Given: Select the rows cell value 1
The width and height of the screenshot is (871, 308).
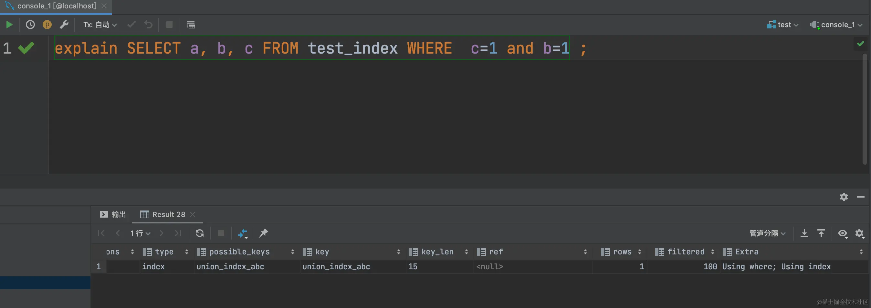Looking at the screenshot, I should coord(620,266).
